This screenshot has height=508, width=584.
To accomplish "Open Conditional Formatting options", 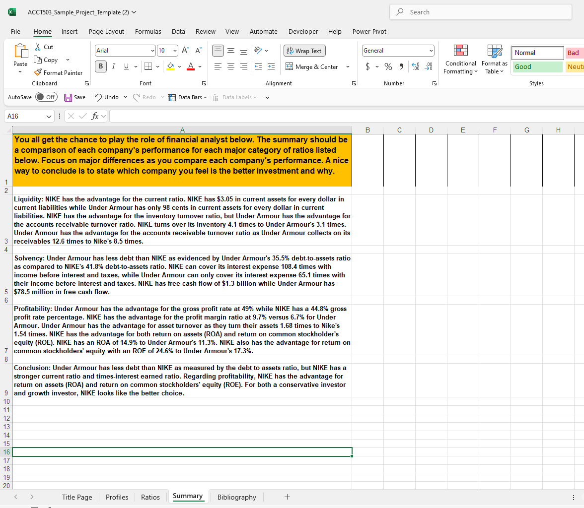I will (x=460, y=59).
